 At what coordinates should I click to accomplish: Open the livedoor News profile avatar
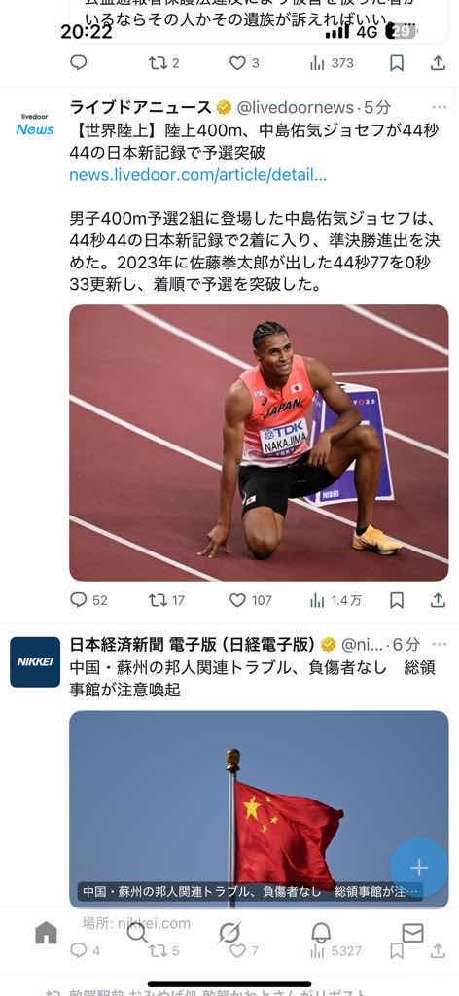35,125
